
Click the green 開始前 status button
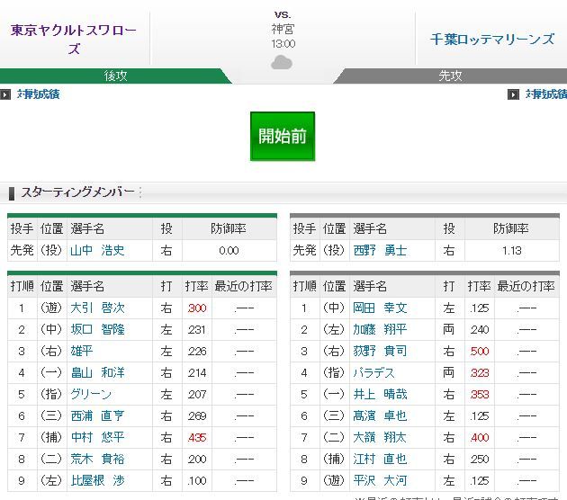coord(283,136)
